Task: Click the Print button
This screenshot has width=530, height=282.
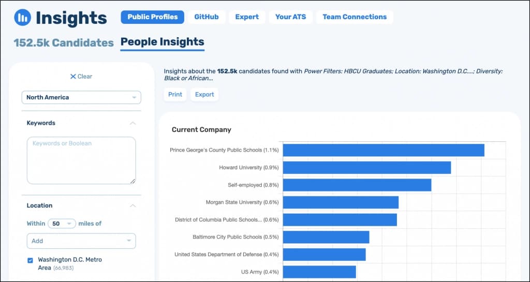Action: point(175,94)
